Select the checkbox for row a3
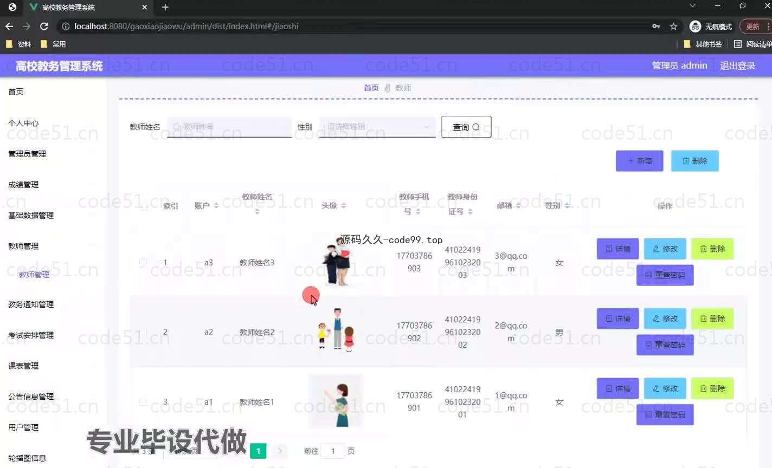Viewport: 772px width, 468px height. [143, 262]
